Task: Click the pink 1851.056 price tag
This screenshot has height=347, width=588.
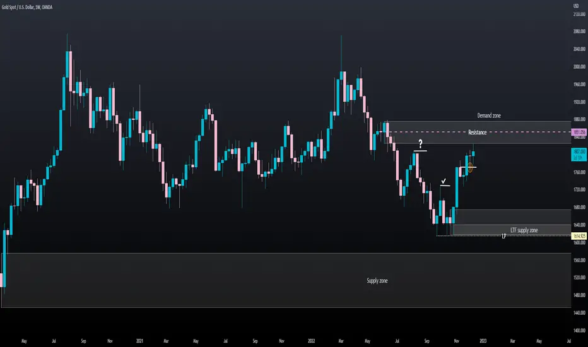Action: [579, 132]
